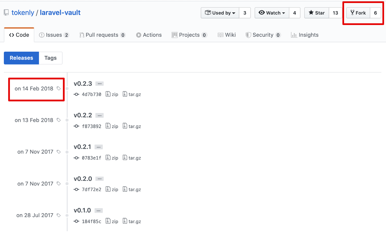Image resolution: width=386 pixels, height=238 pixels.
Task: Open the Wiki tab
Action: pos(227,35)
